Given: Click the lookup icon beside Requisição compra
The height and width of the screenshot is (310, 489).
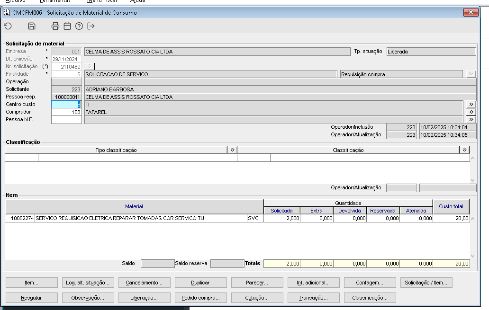Looking at the screenshot, I should [470, 74].
